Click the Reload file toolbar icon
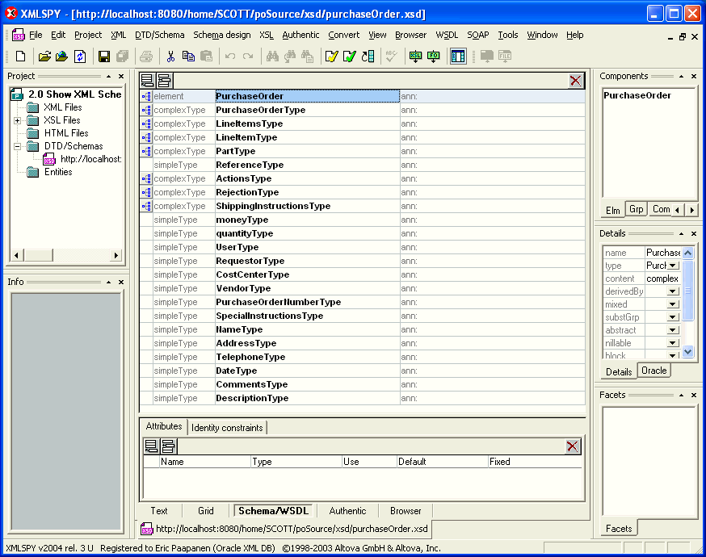The height and width of the screenshot is (557, 706). [80, 57]
